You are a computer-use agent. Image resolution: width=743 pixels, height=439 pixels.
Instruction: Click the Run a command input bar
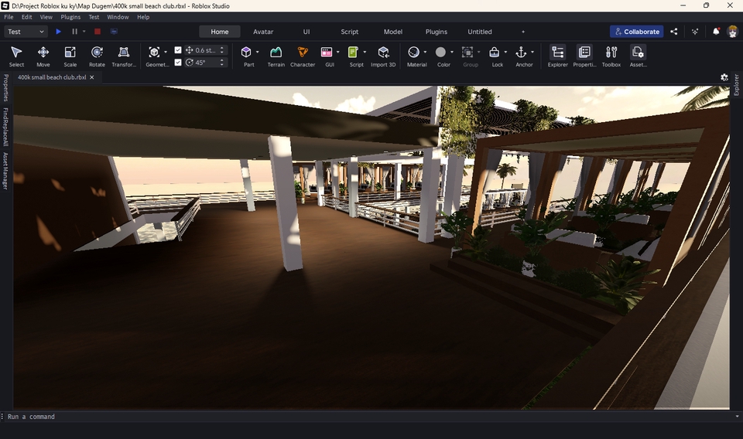pos(364,417)
